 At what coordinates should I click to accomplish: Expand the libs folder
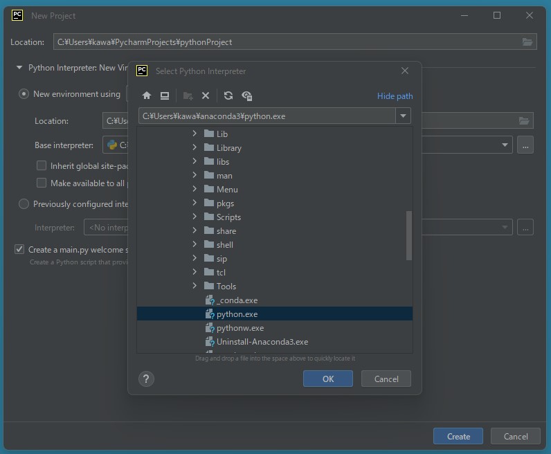point(195,161)
